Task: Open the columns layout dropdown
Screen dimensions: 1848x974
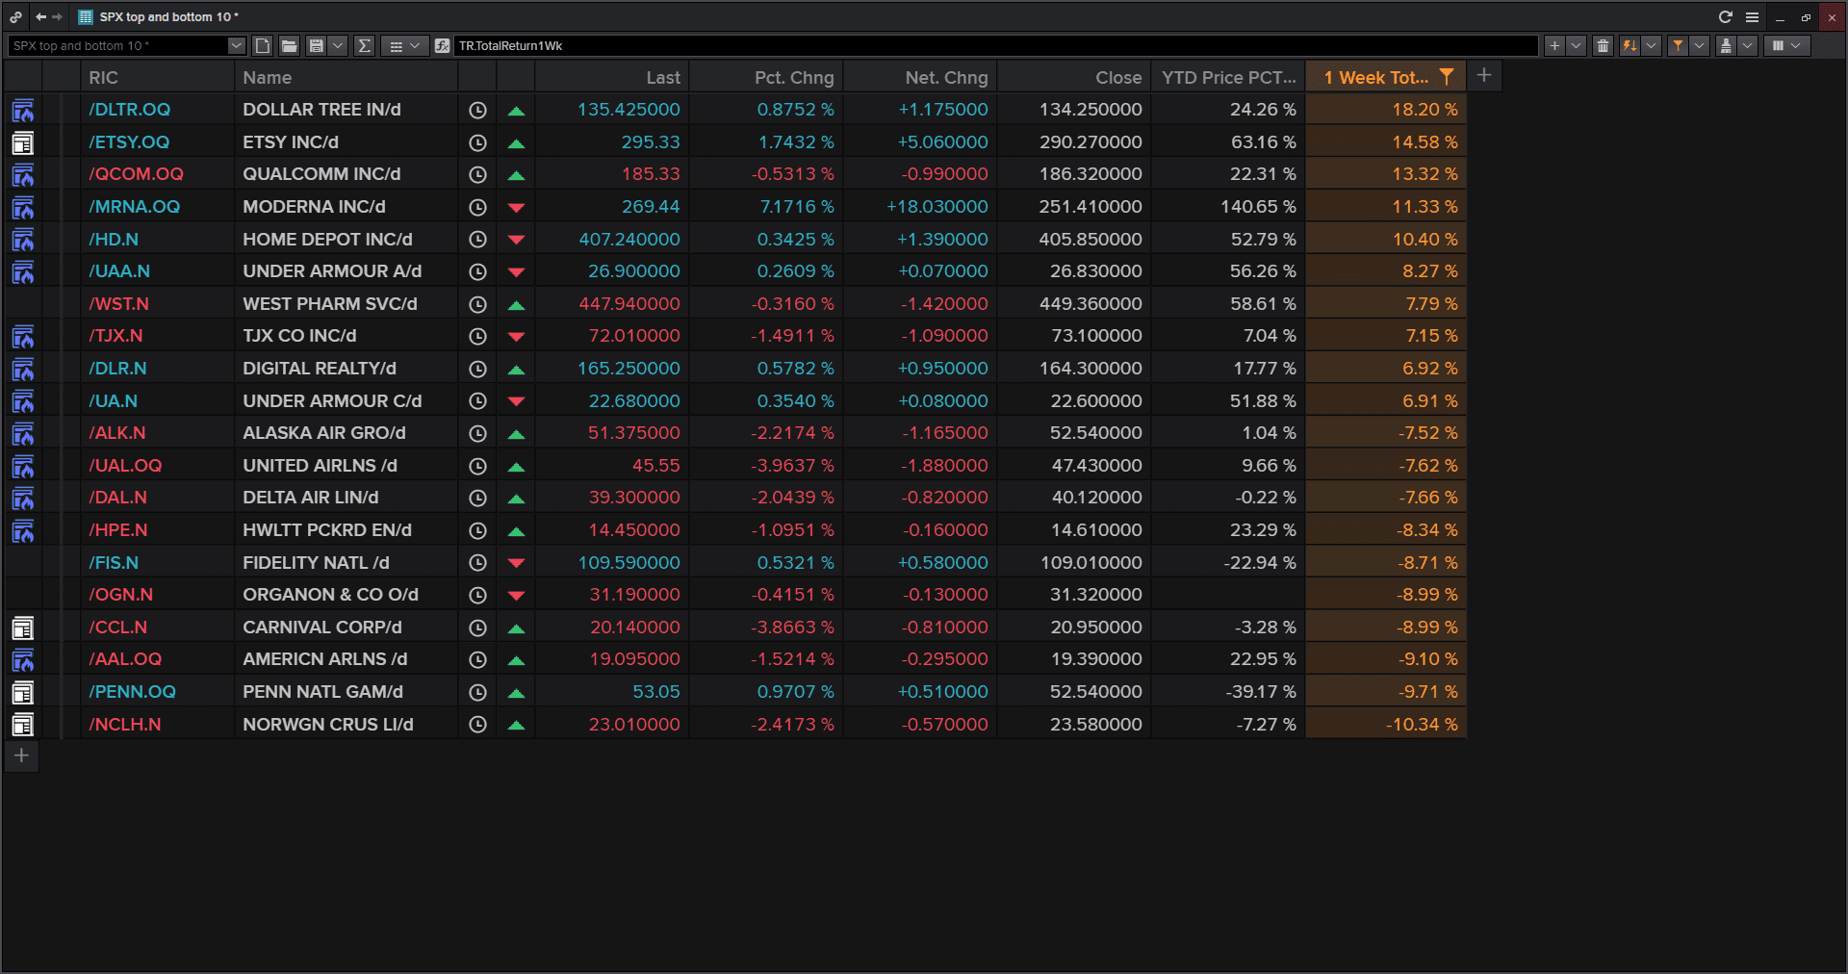Action: tap(1786, 45)
